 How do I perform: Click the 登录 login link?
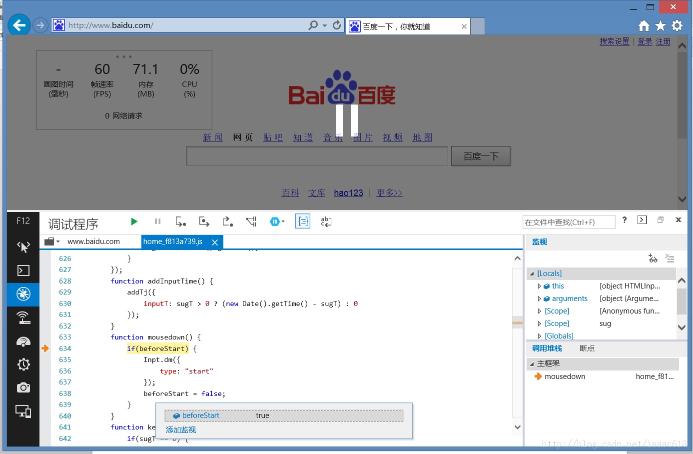645,41
